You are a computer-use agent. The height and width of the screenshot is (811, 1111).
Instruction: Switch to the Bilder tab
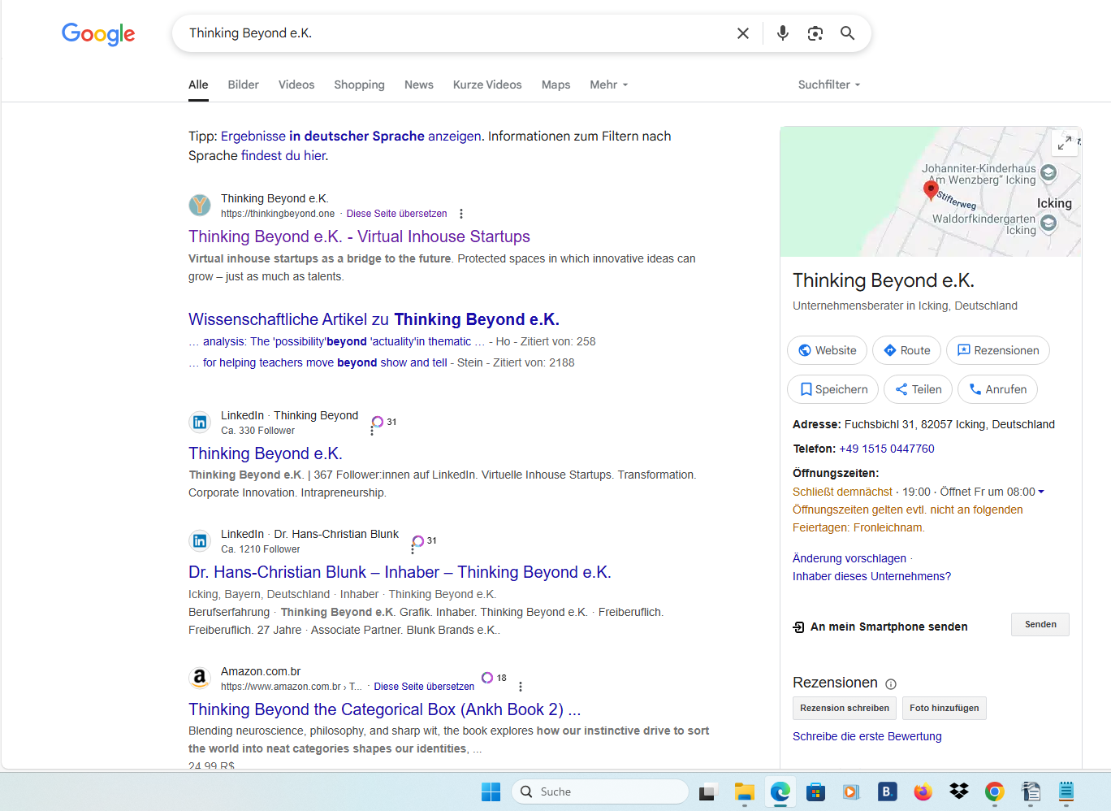(243, 85)
